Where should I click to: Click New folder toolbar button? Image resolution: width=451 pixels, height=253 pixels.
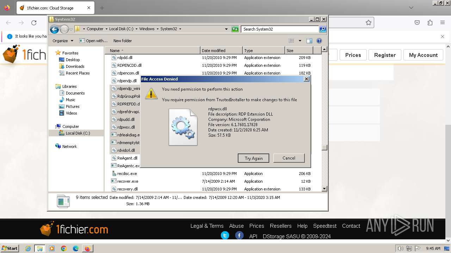[x=123, y=41]
